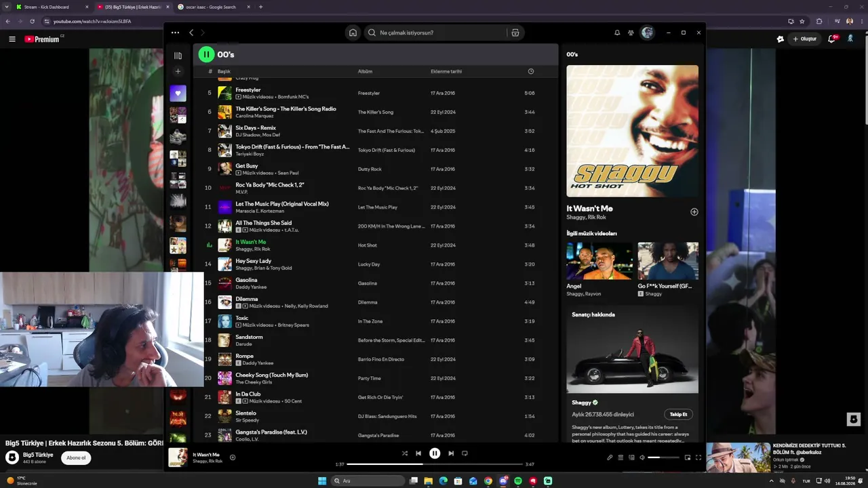
Task: Select the track 'Cheeky Song (Touch My Bum)'
Action: tap(272, 375)
